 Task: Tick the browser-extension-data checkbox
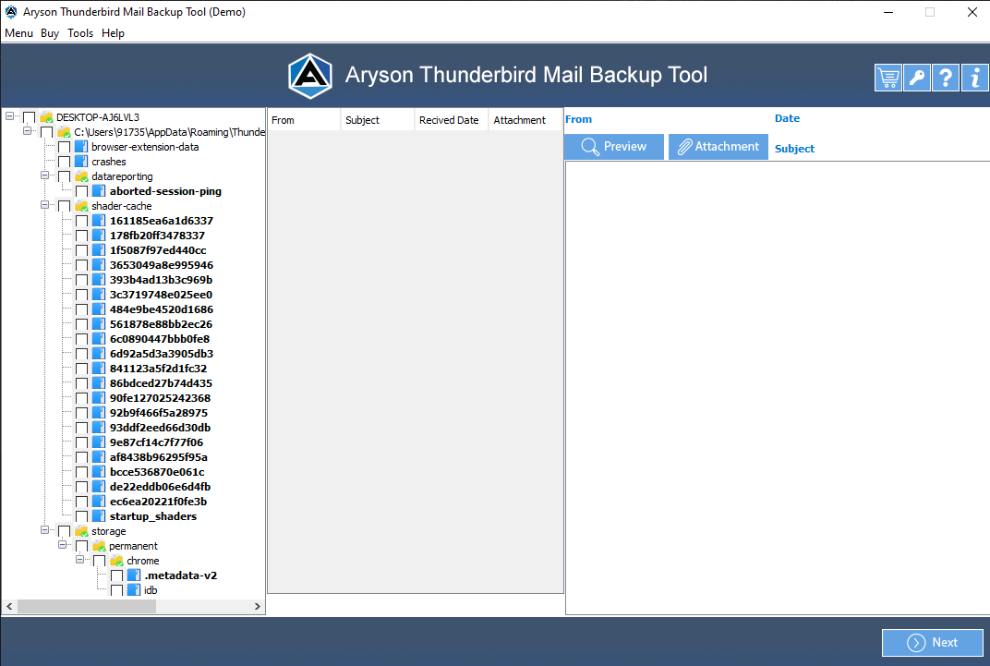(x=65, y=147)
